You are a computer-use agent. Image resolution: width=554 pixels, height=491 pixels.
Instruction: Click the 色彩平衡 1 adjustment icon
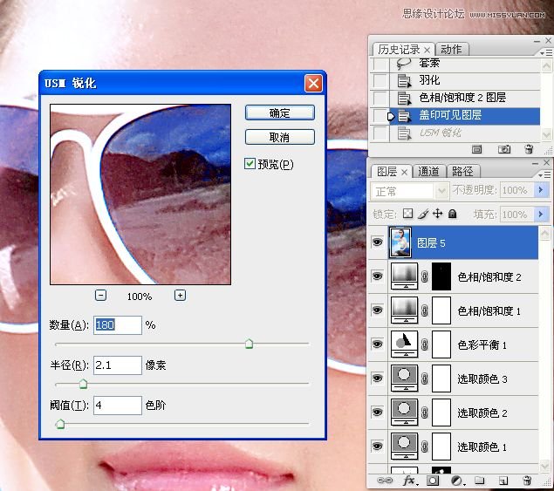405,344
